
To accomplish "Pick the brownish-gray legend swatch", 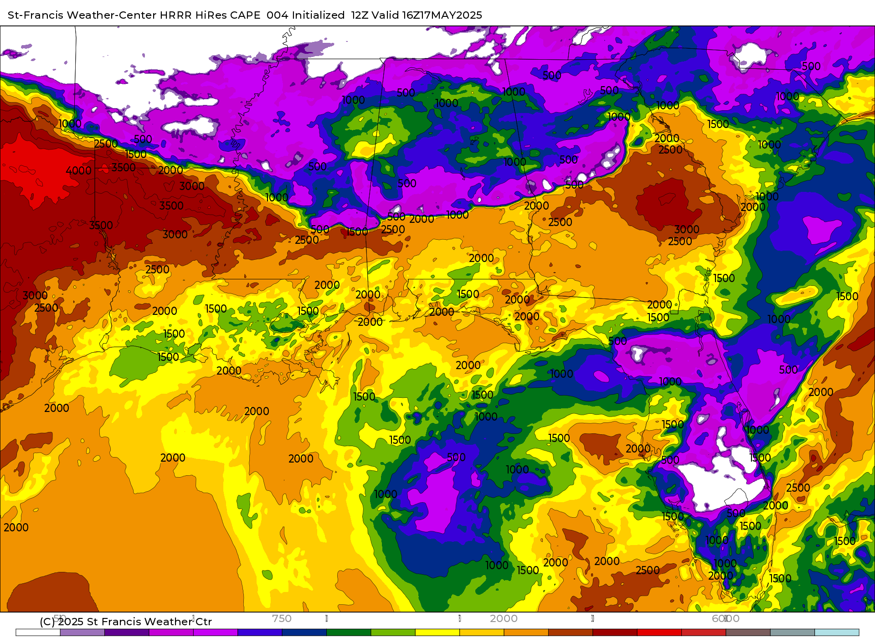I will point(748,633).
